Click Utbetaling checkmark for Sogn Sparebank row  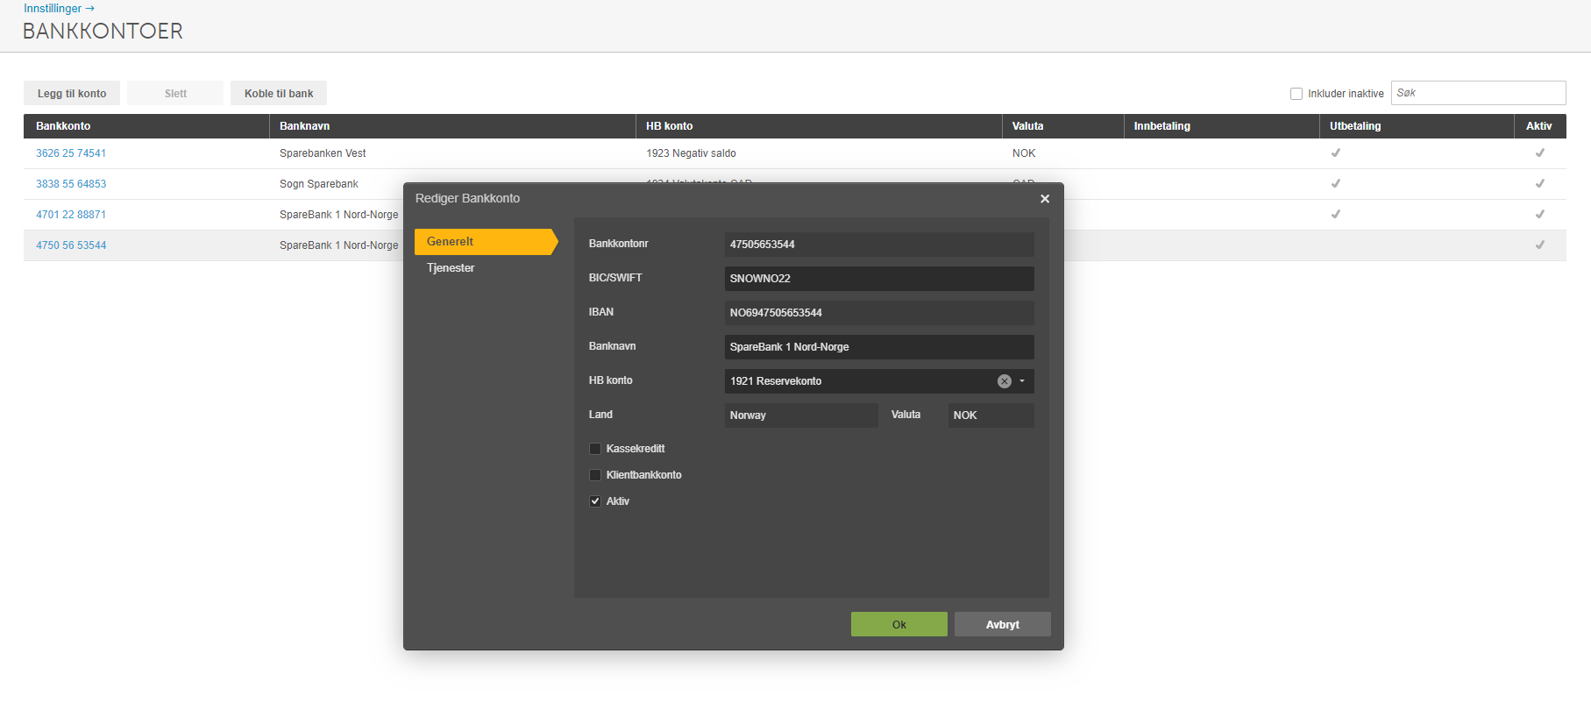(x=1336, y=183)
